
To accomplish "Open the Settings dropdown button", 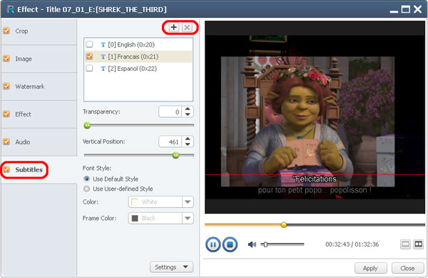I will tap(171, 267).
